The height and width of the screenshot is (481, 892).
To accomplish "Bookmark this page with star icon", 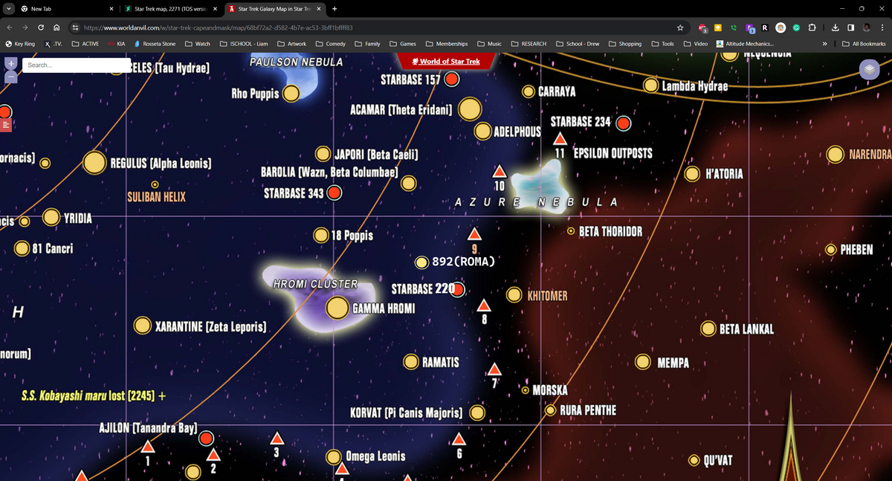I will (x=680, y=28).
